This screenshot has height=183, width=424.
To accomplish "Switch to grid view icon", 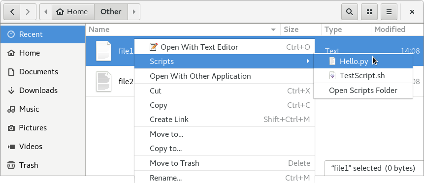I will [x=369, y=12].
